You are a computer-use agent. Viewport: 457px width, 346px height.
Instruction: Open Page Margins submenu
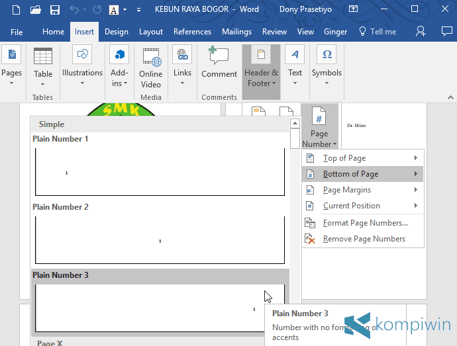click(x=362, y=190)
